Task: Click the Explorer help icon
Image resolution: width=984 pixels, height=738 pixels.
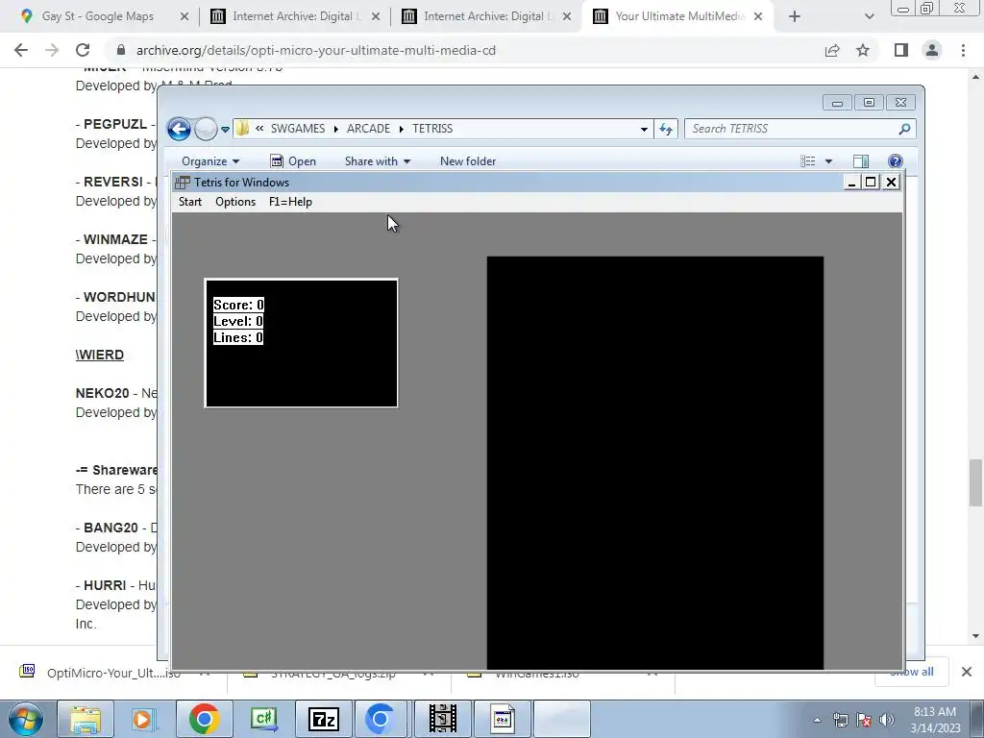Action: pyautogui.click(x=896, y=161)
